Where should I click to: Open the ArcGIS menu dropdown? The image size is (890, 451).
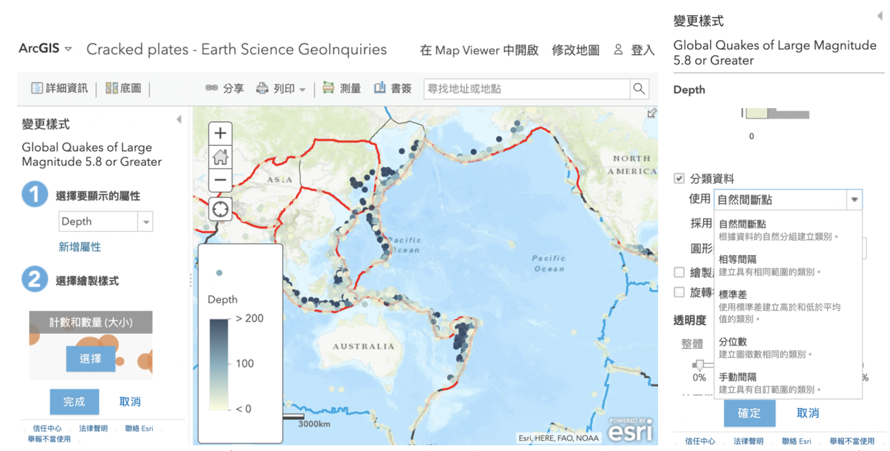[46, 48]
